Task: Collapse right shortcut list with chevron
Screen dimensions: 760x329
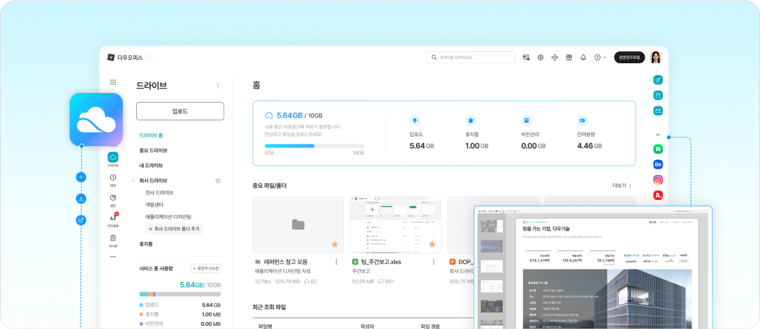Action: pos(657,135)
